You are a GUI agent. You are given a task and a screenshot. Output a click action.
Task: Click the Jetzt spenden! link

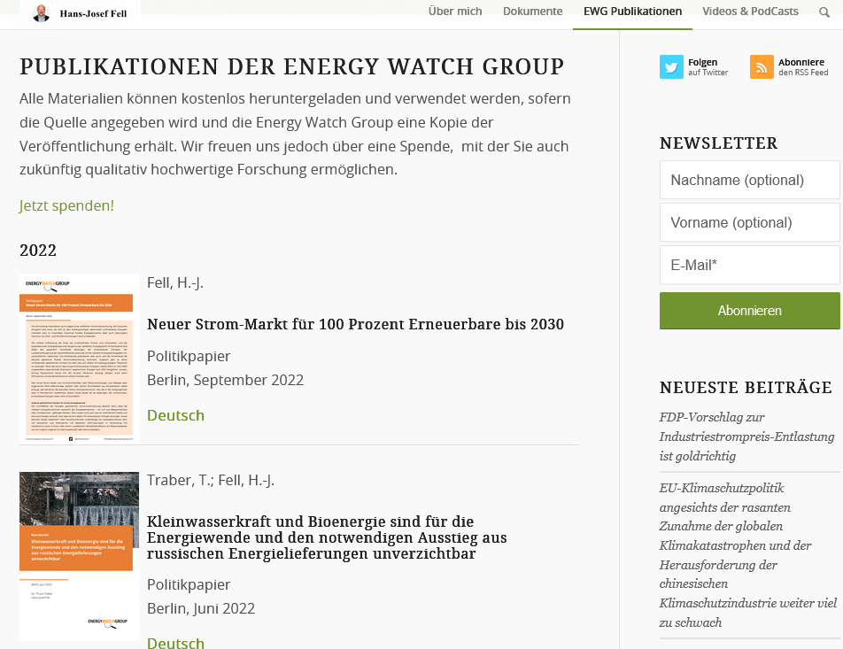pos(66,205)
